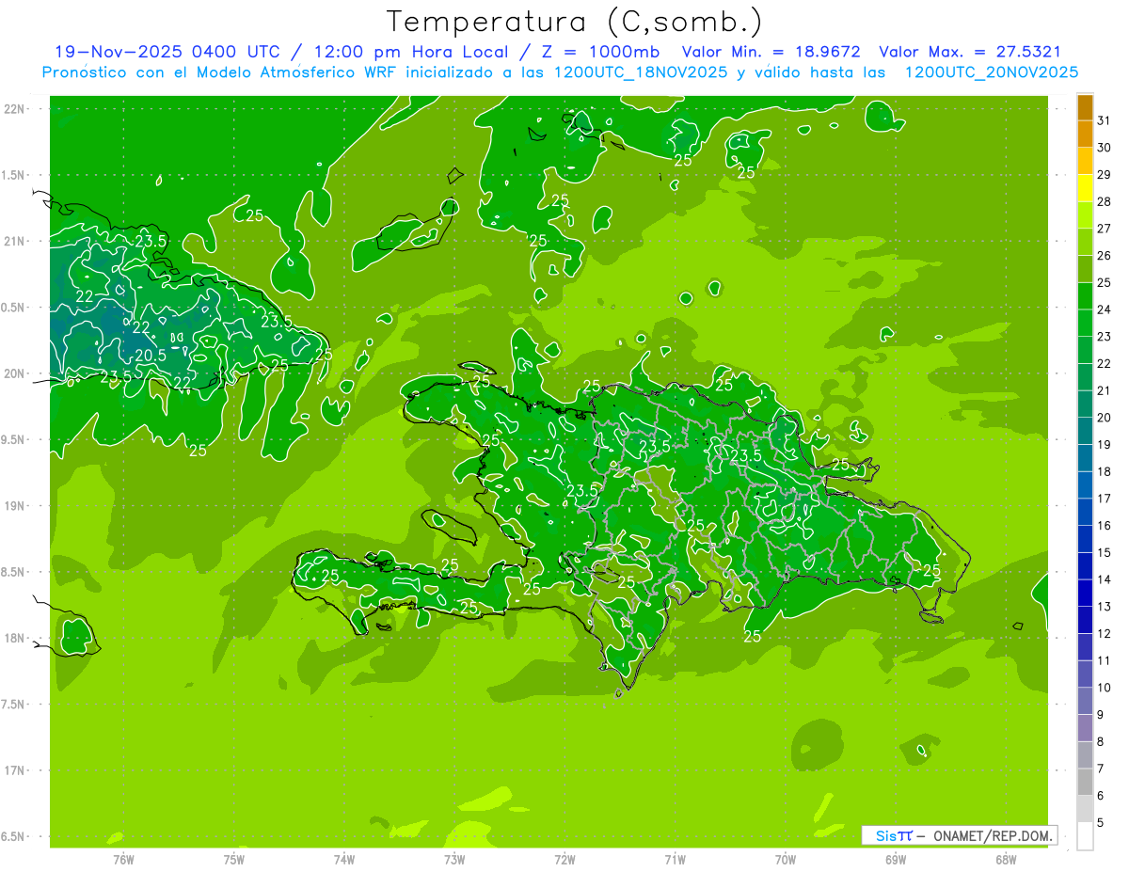Click the legend value '17'

(1104, 498)
